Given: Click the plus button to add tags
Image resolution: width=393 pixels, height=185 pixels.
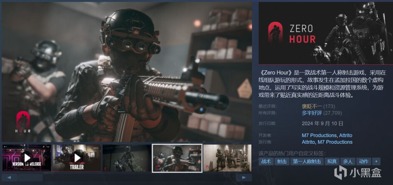Looking at the screenshot, I should [376, 161].
